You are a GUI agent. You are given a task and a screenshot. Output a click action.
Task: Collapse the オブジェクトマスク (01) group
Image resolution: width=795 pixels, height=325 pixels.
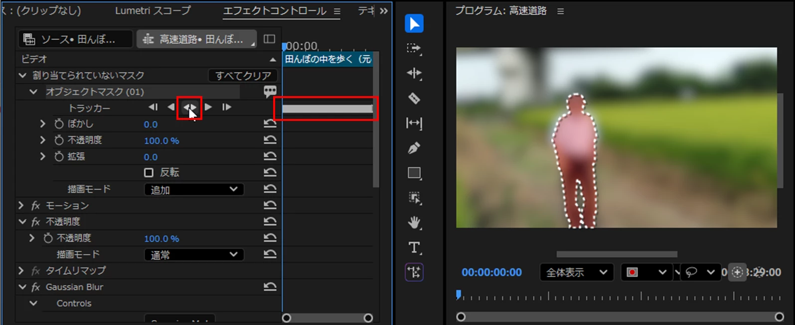33,92
